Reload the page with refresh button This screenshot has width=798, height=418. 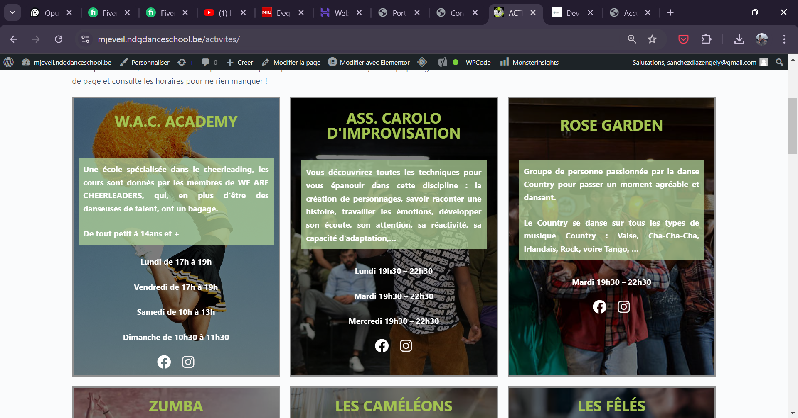pos(59,39)
